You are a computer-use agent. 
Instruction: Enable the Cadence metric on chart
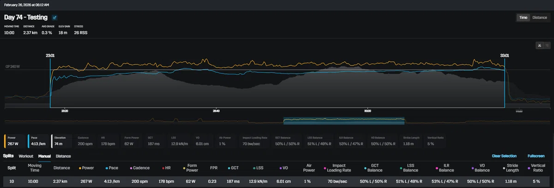point(85,141)
